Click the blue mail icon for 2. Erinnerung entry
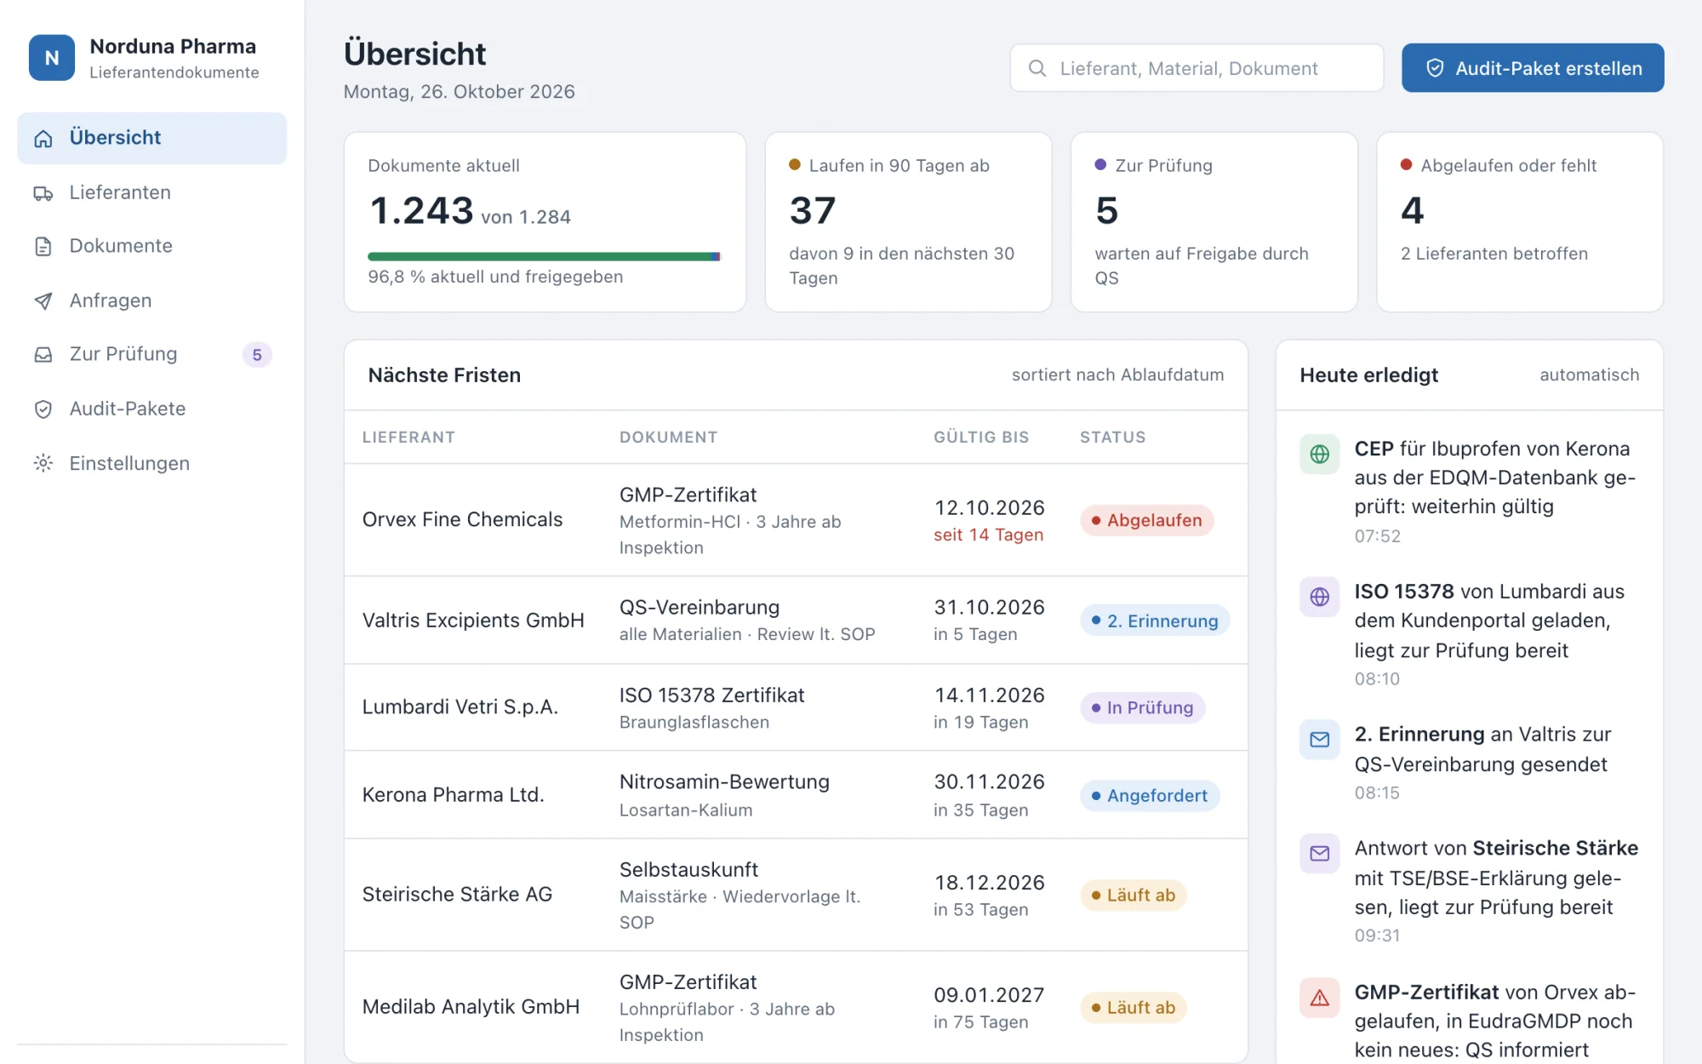The height and width of the screenshot is (1064, 1702). point(1320,739)
